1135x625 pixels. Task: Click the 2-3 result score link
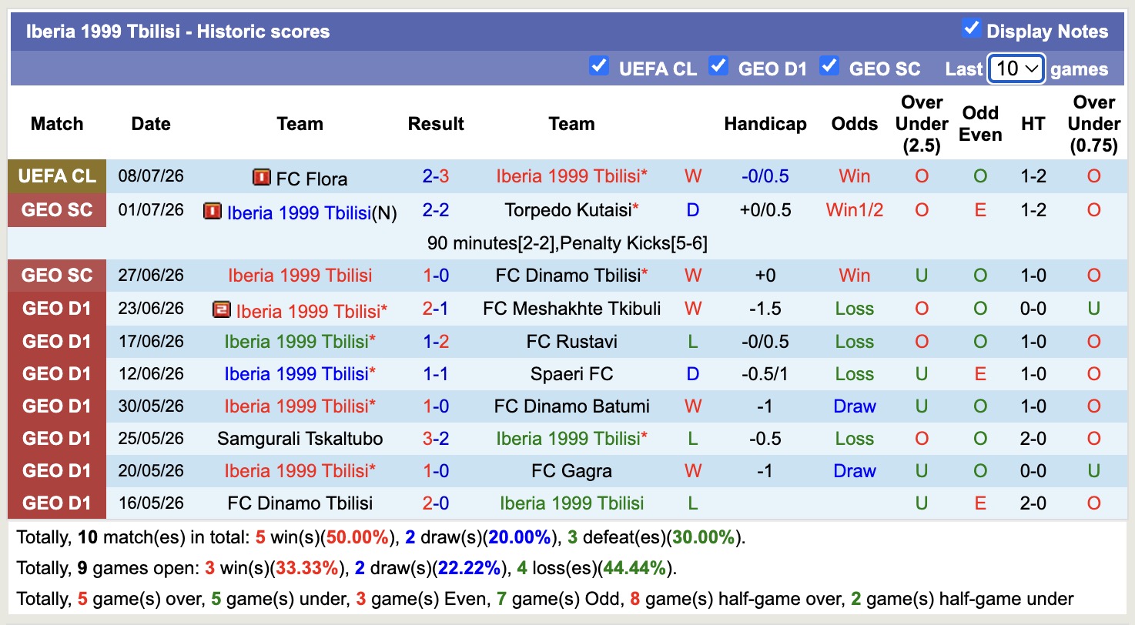[x=436, y=176]
